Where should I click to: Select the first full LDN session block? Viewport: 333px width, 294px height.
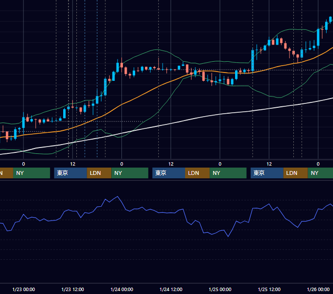point(99,173)
